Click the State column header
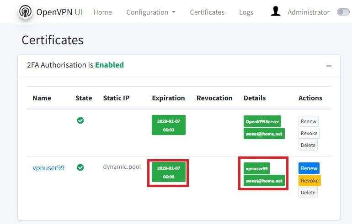The width and height of the screenshot is (352, 224). (x=84, y=98)
